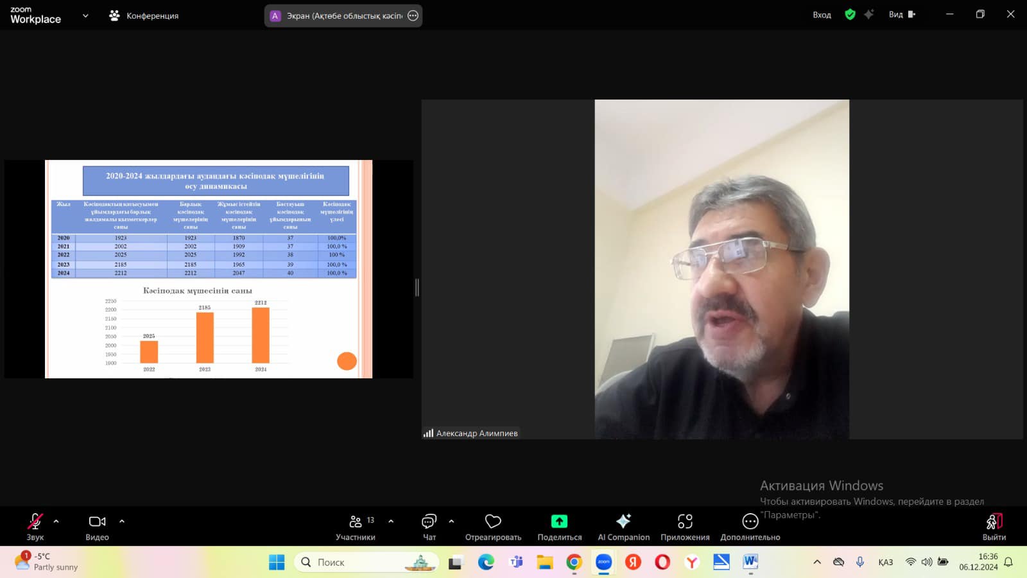Open Участники participants panel
1027x578 pixels.
click(x=356, y=527)
